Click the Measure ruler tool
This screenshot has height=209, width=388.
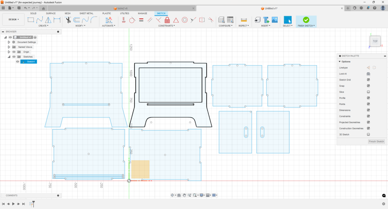tap(244, 20)
